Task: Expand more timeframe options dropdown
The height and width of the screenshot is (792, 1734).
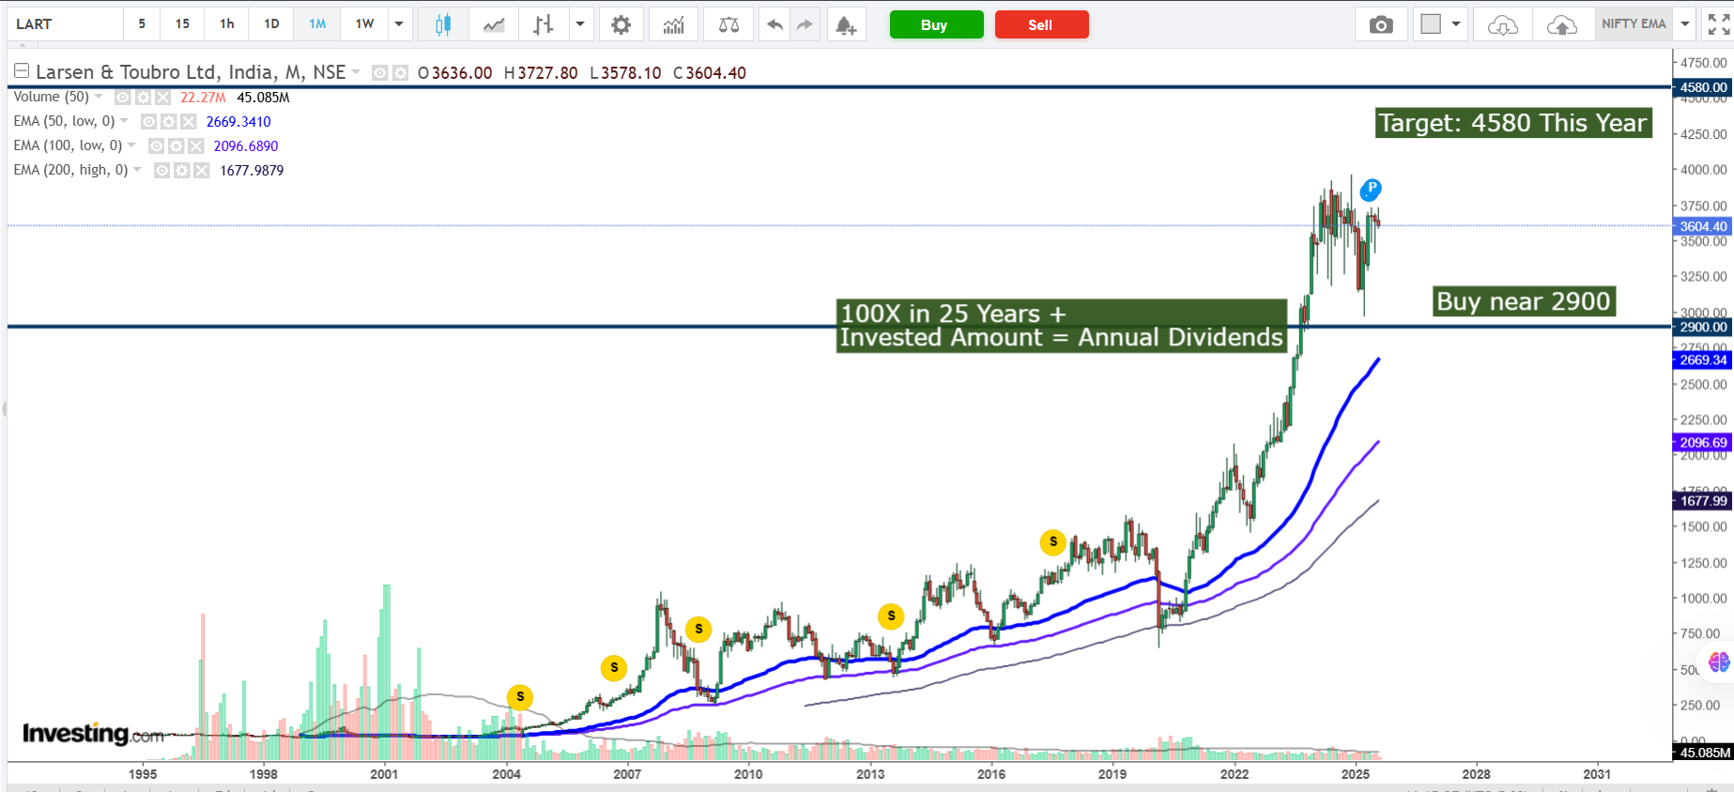Action: (399, 24)
